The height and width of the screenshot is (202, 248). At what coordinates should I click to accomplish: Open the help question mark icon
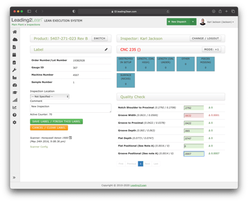14,115
